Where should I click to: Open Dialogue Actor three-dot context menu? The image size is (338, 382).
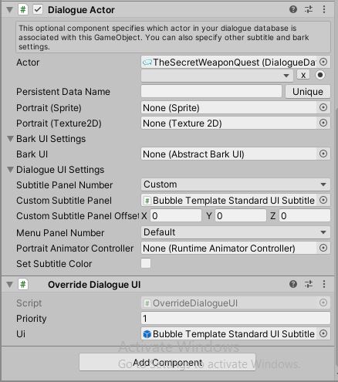(324, 9)
